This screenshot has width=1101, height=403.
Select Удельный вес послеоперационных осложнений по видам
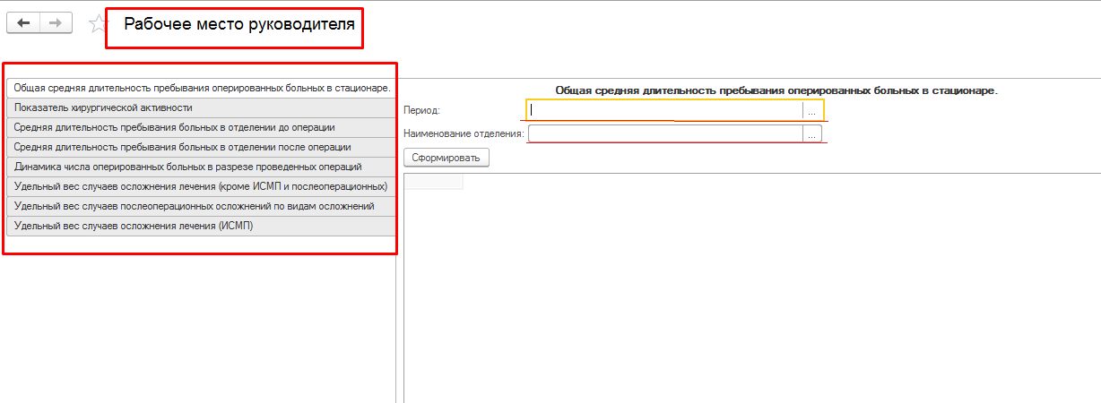click(x=202, y=206)
